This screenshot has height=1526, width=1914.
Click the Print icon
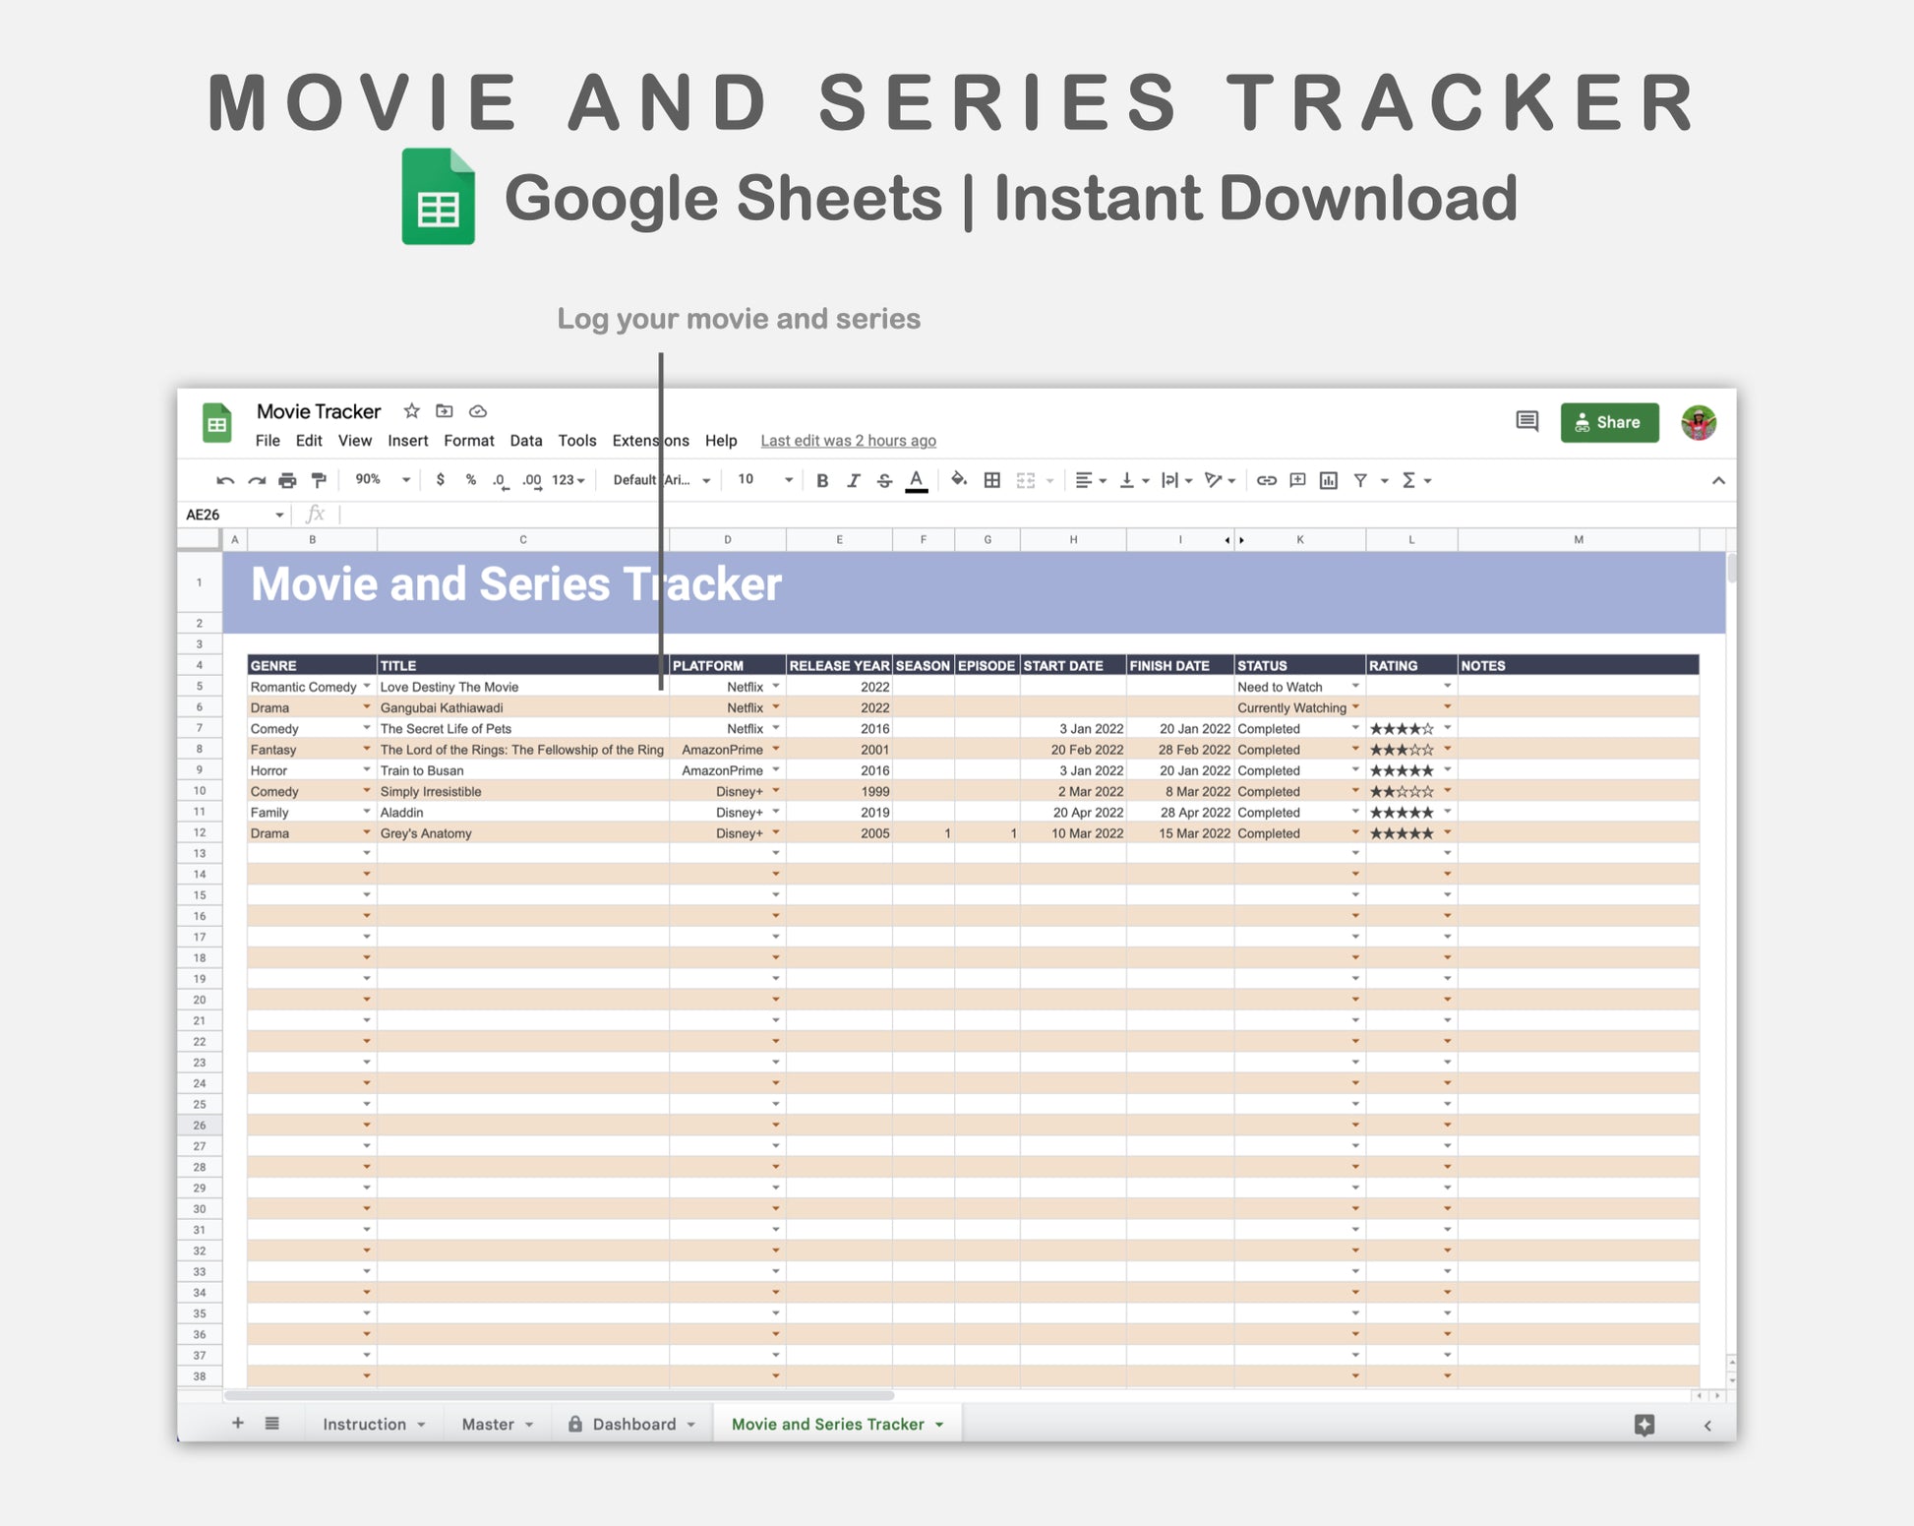coord(287,480)
